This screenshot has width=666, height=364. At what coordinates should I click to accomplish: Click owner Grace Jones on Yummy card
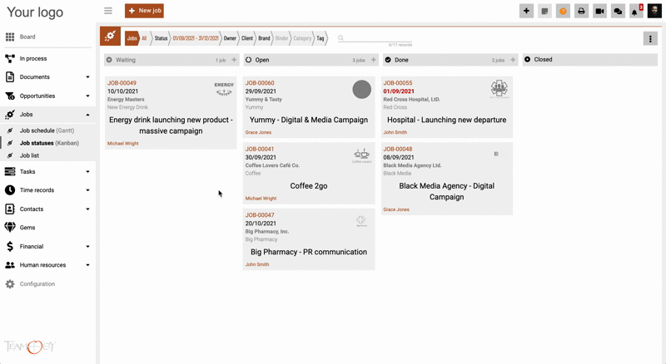[x=258, y=132]
